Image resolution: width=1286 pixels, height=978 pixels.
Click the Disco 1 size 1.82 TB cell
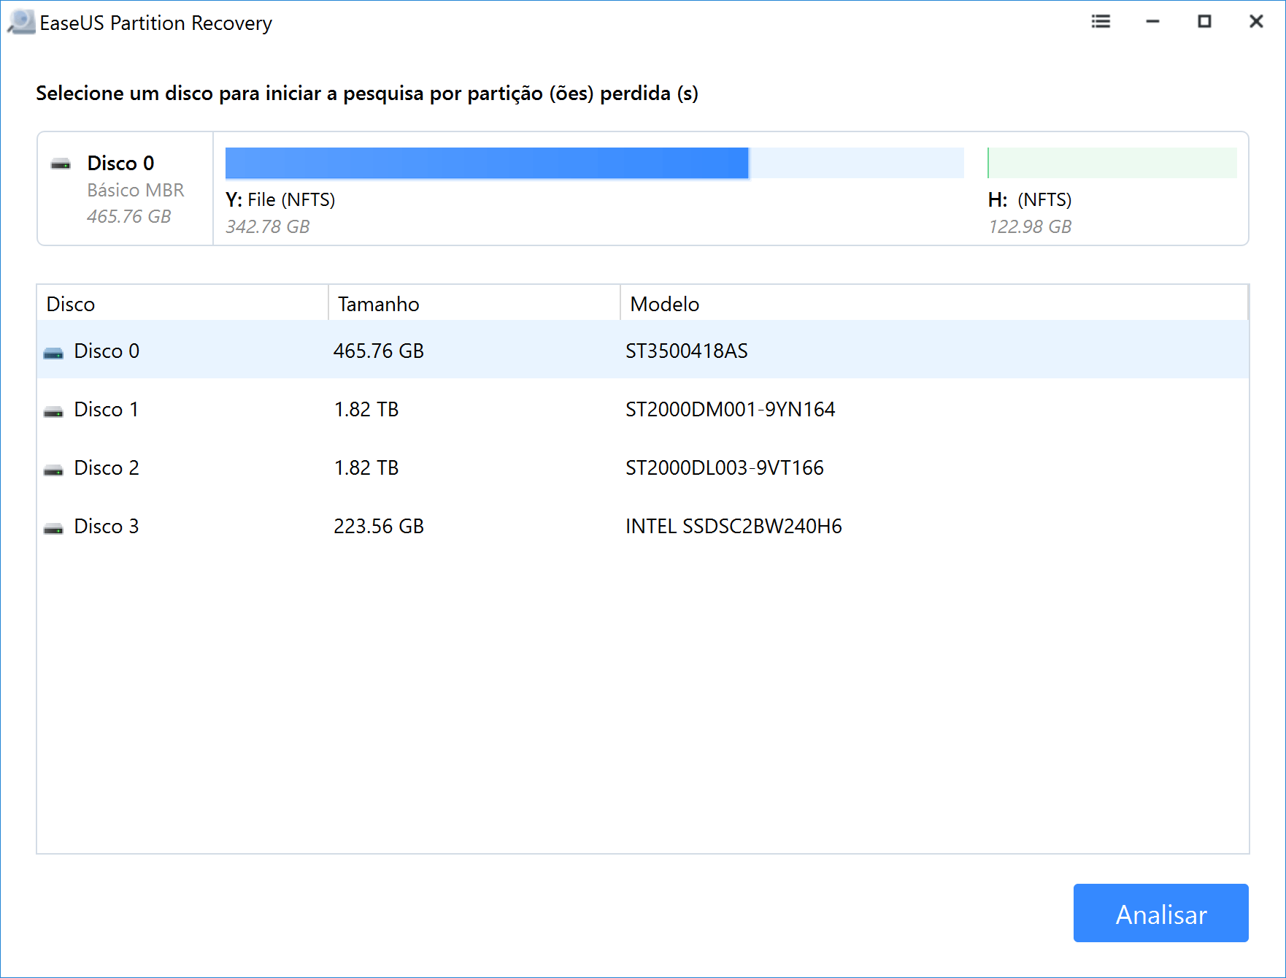tap(366, 409)
